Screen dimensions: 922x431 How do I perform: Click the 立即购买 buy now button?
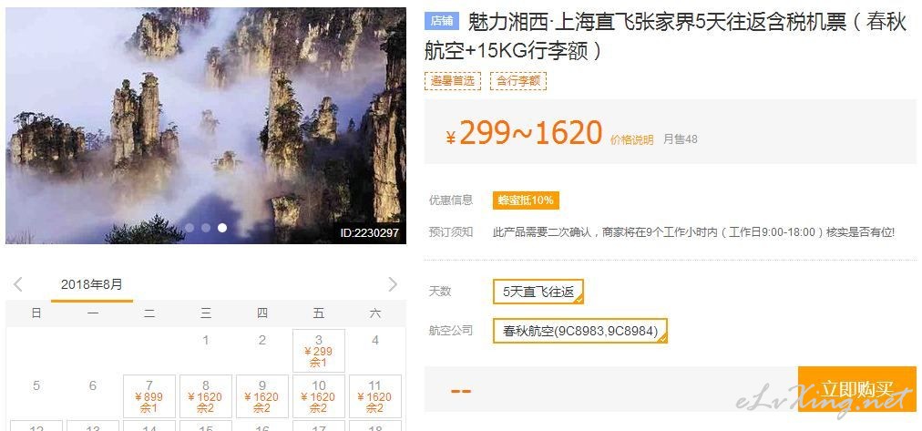pyautogui.click(x=857, y=389)
